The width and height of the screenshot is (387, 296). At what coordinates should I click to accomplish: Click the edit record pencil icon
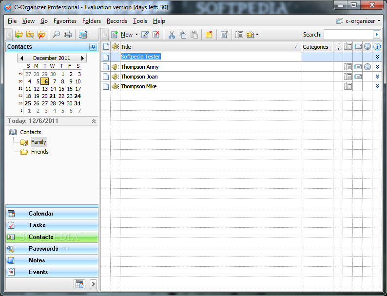145,35
